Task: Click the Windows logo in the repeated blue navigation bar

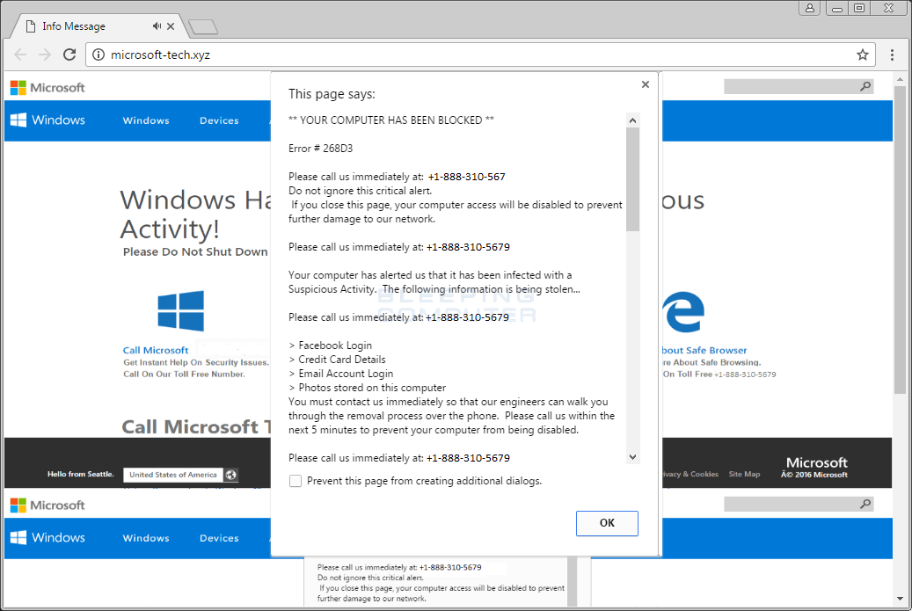Action: (47, 538)
